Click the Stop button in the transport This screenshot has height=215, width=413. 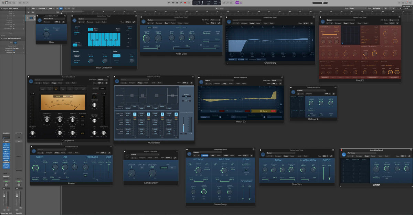tap(178, 2)
